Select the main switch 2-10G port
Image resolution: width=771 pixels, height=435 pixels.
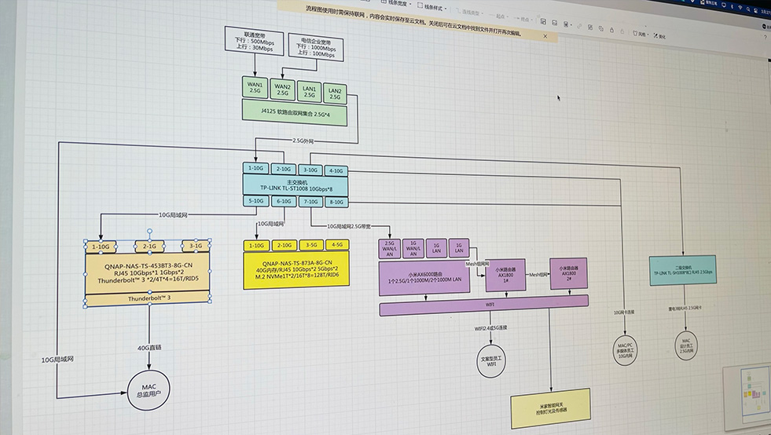pyautogui.click(x=283, y=169)
